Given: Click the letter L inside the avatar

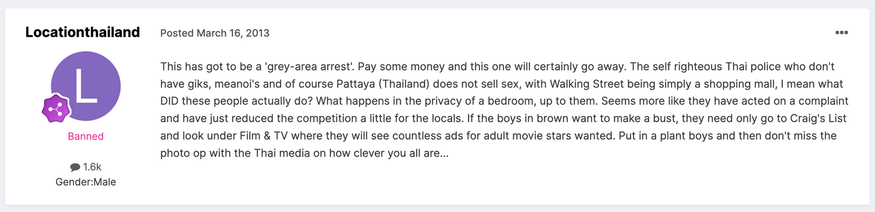Looking at the screenshot, I should click(86, 87).
